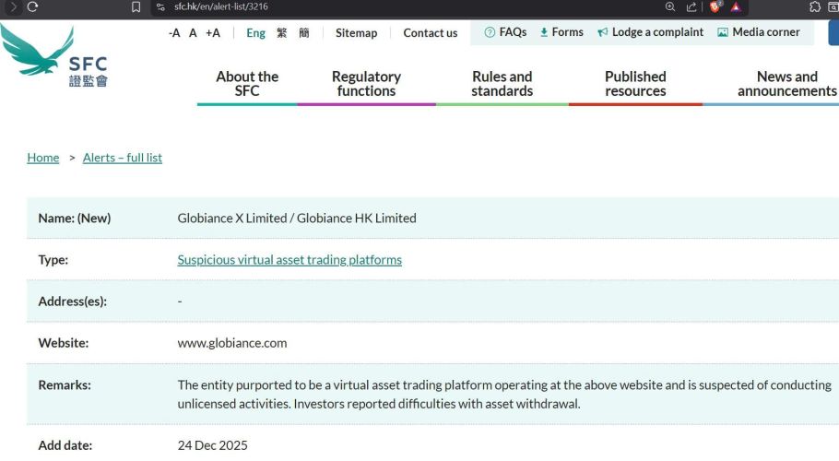Click the bookmark icon in the address bar

[x=136, y=6]
